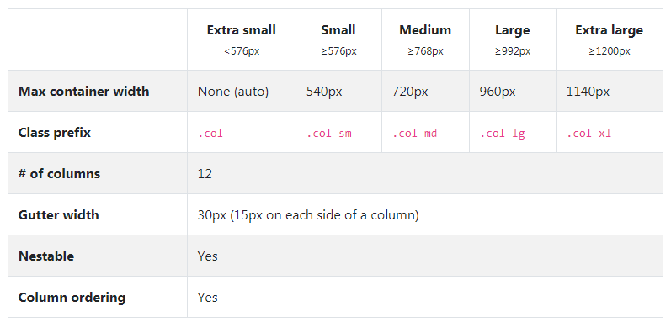This screenshot has height=327, width=671.
Task: Select the Extra large column header
Action: coord(609,30)
